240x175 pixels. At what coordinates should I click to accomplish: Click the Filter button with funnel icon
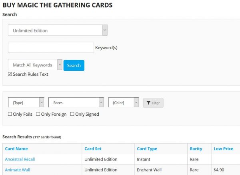153,103
